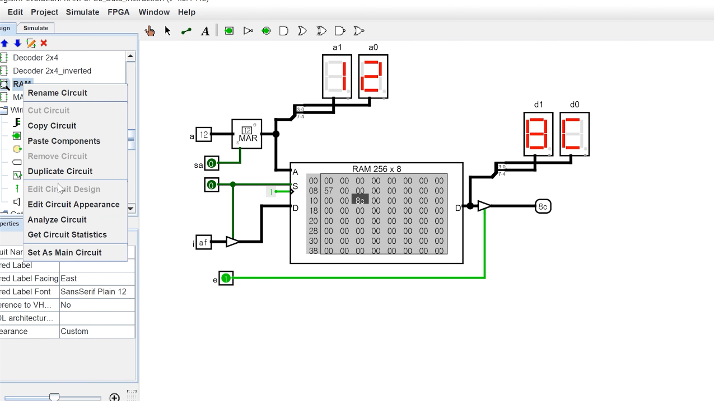Open the Help menu
The height and width of the screenshot is (401, 714).
pyautogui.click(x=186, y=12)
